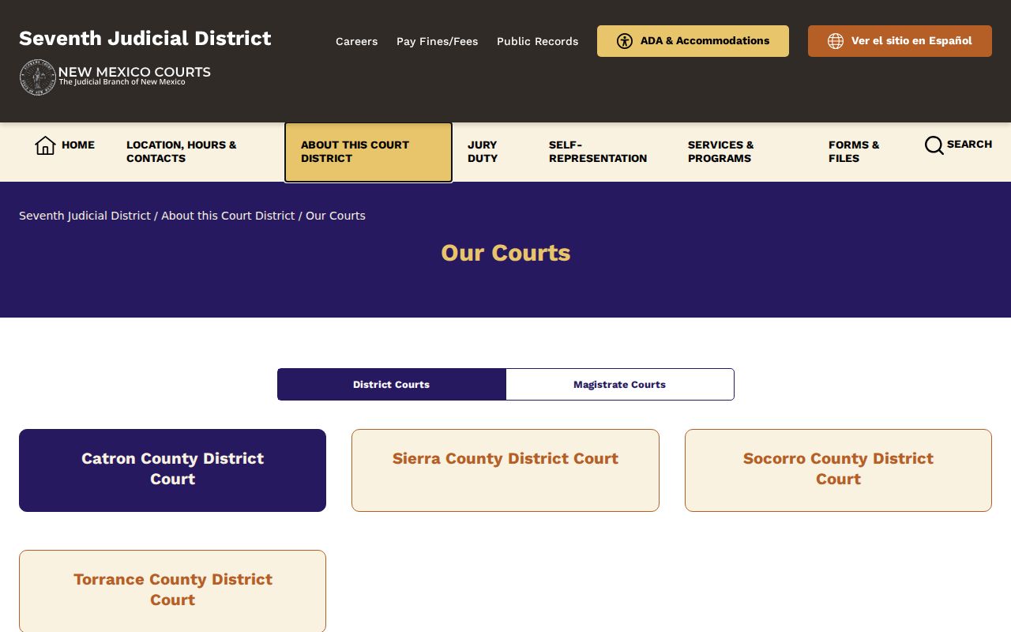This screenshot has height=632, width=1011.
Task: Open Public Records link
Action: [x=538, y=41]
